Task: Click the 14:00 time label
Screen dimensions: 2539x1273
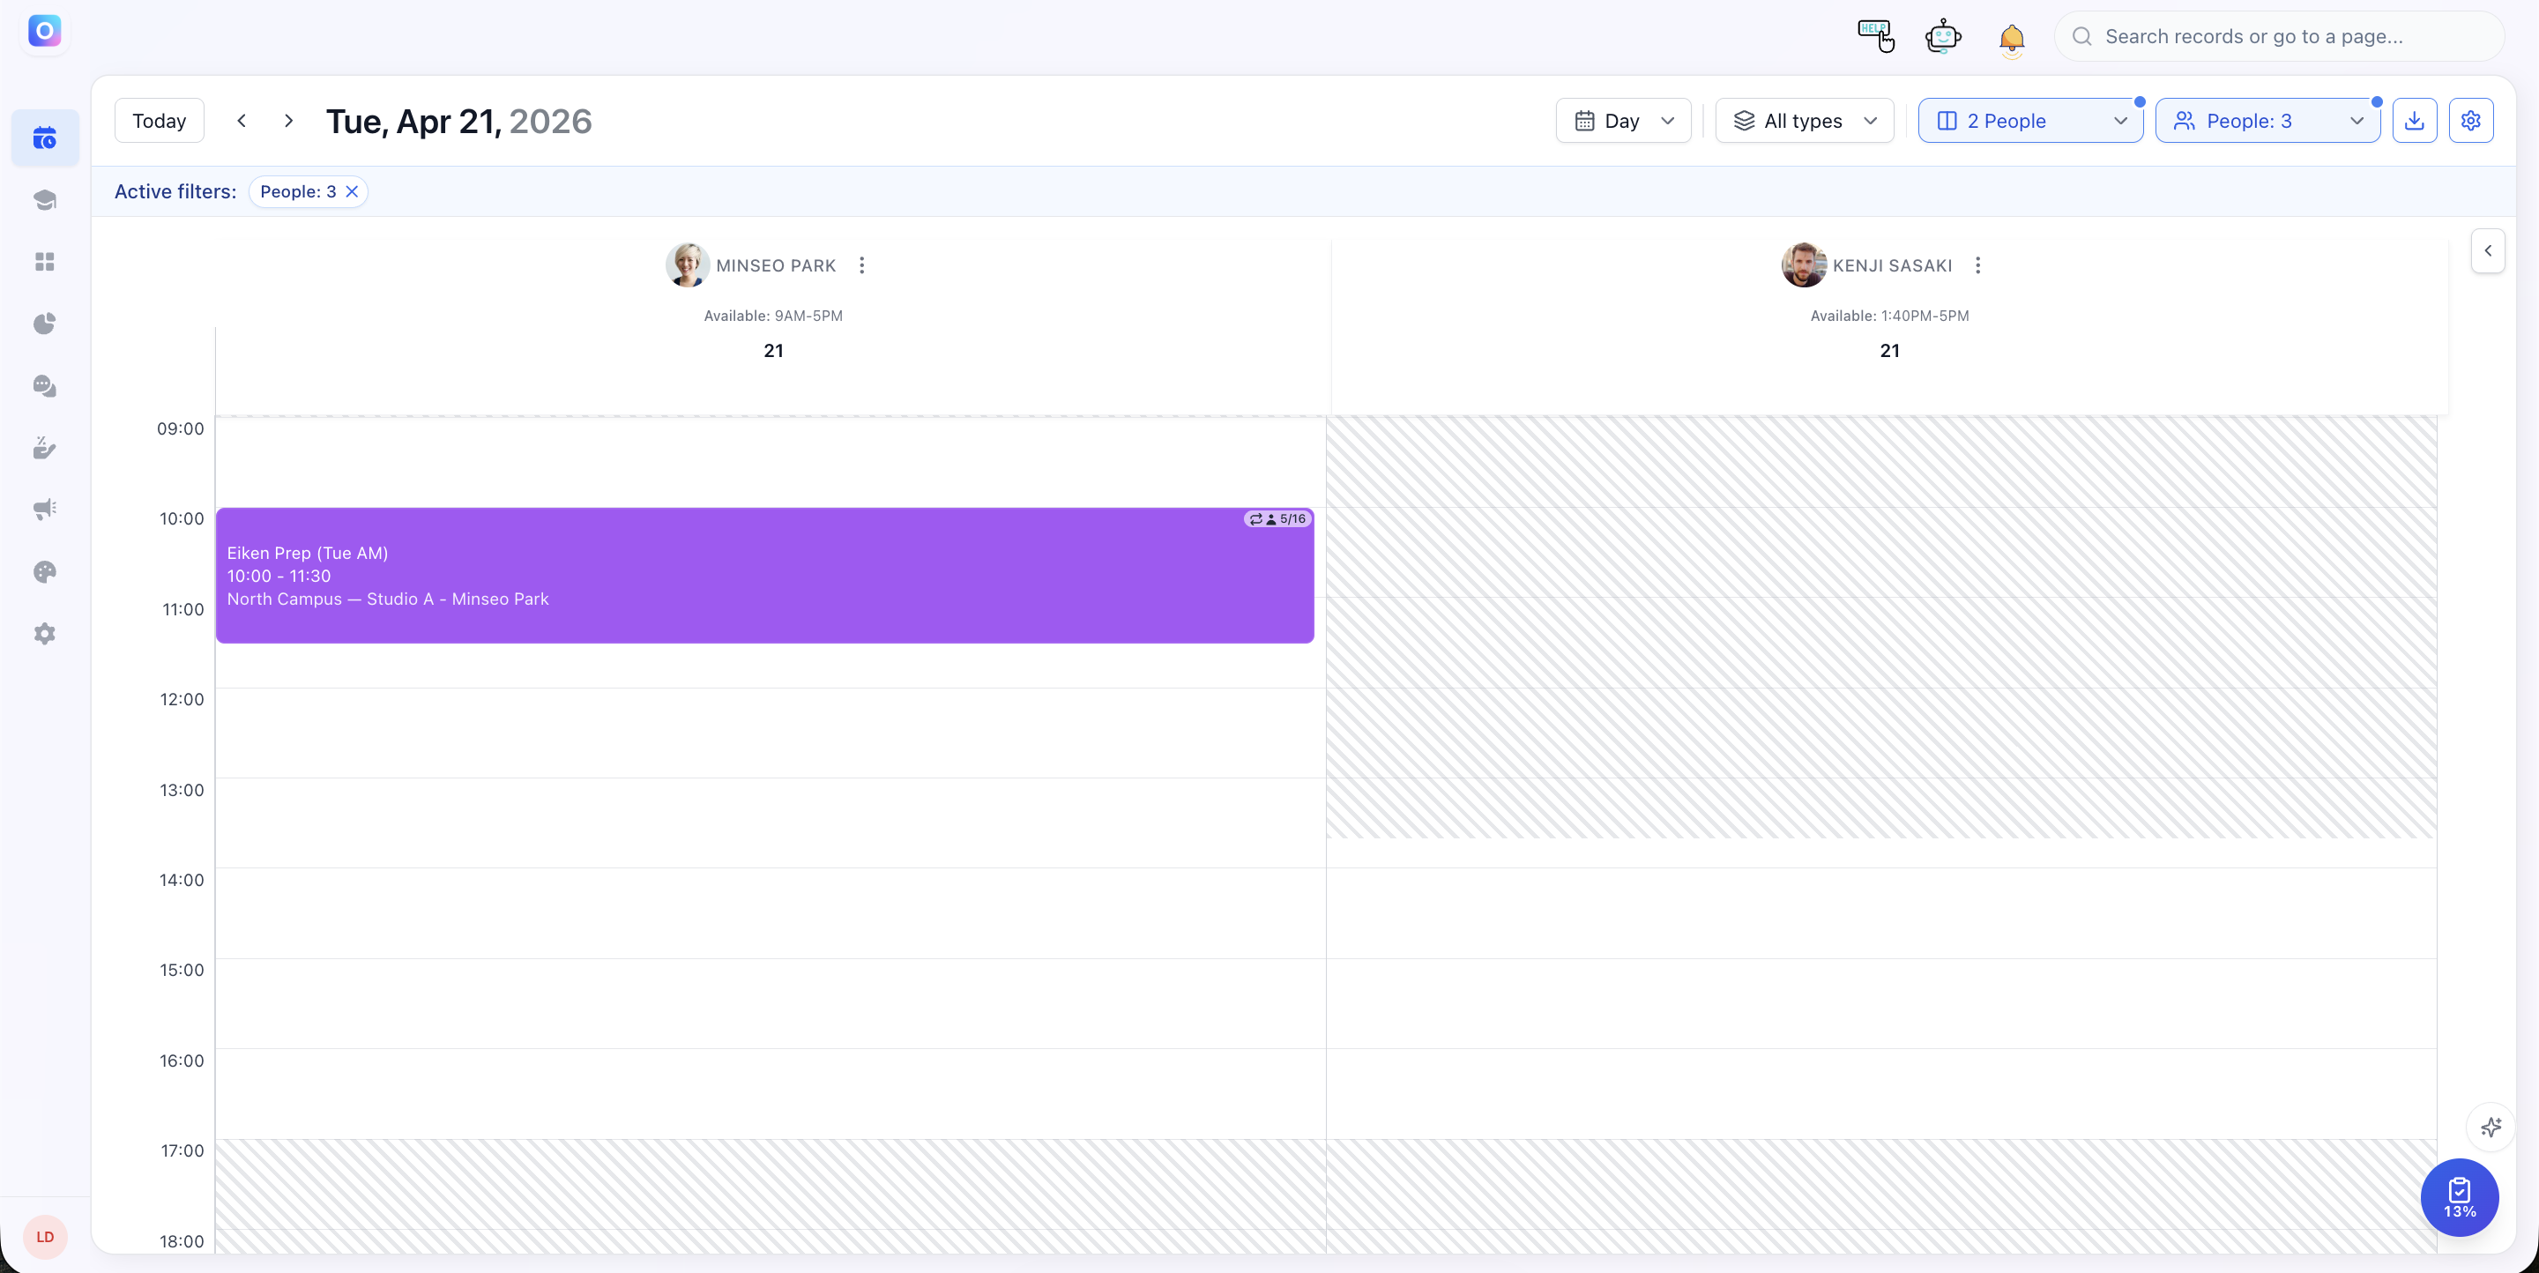Action: tap(182, 880)
